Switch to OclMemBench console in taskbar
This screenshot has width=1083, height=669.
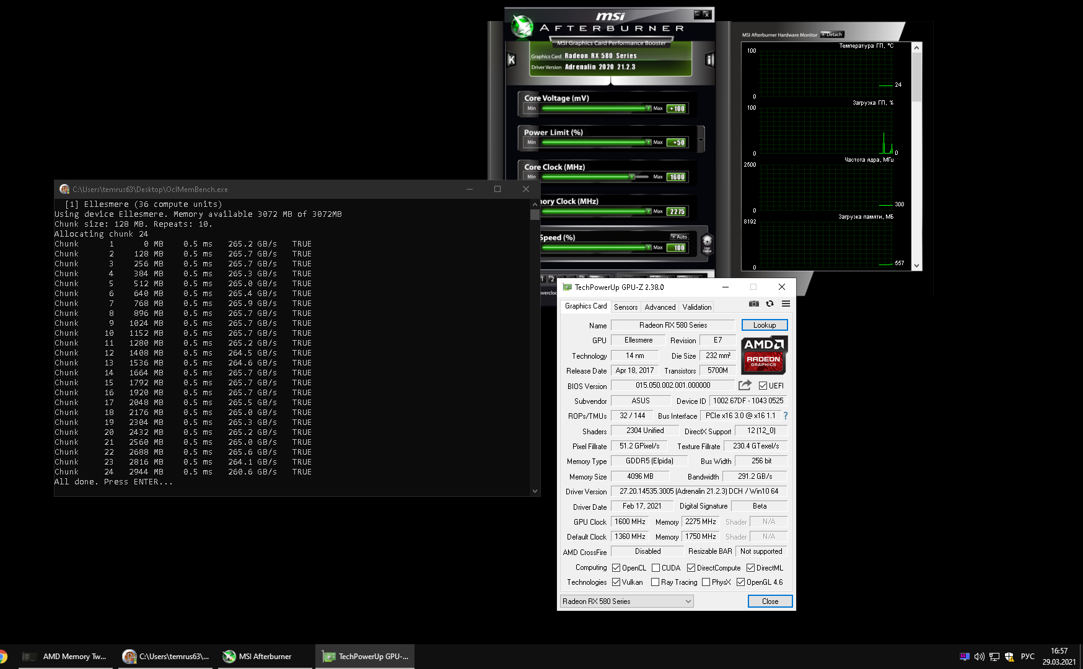[166, 657]
